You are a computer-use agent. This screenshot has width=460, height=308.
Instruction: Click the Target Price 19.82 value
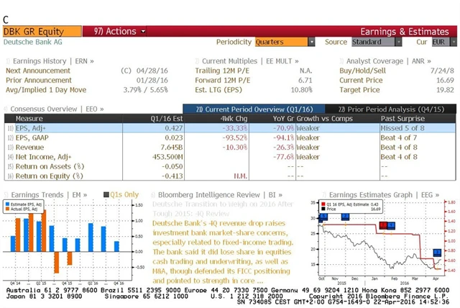tap(445, 90)
